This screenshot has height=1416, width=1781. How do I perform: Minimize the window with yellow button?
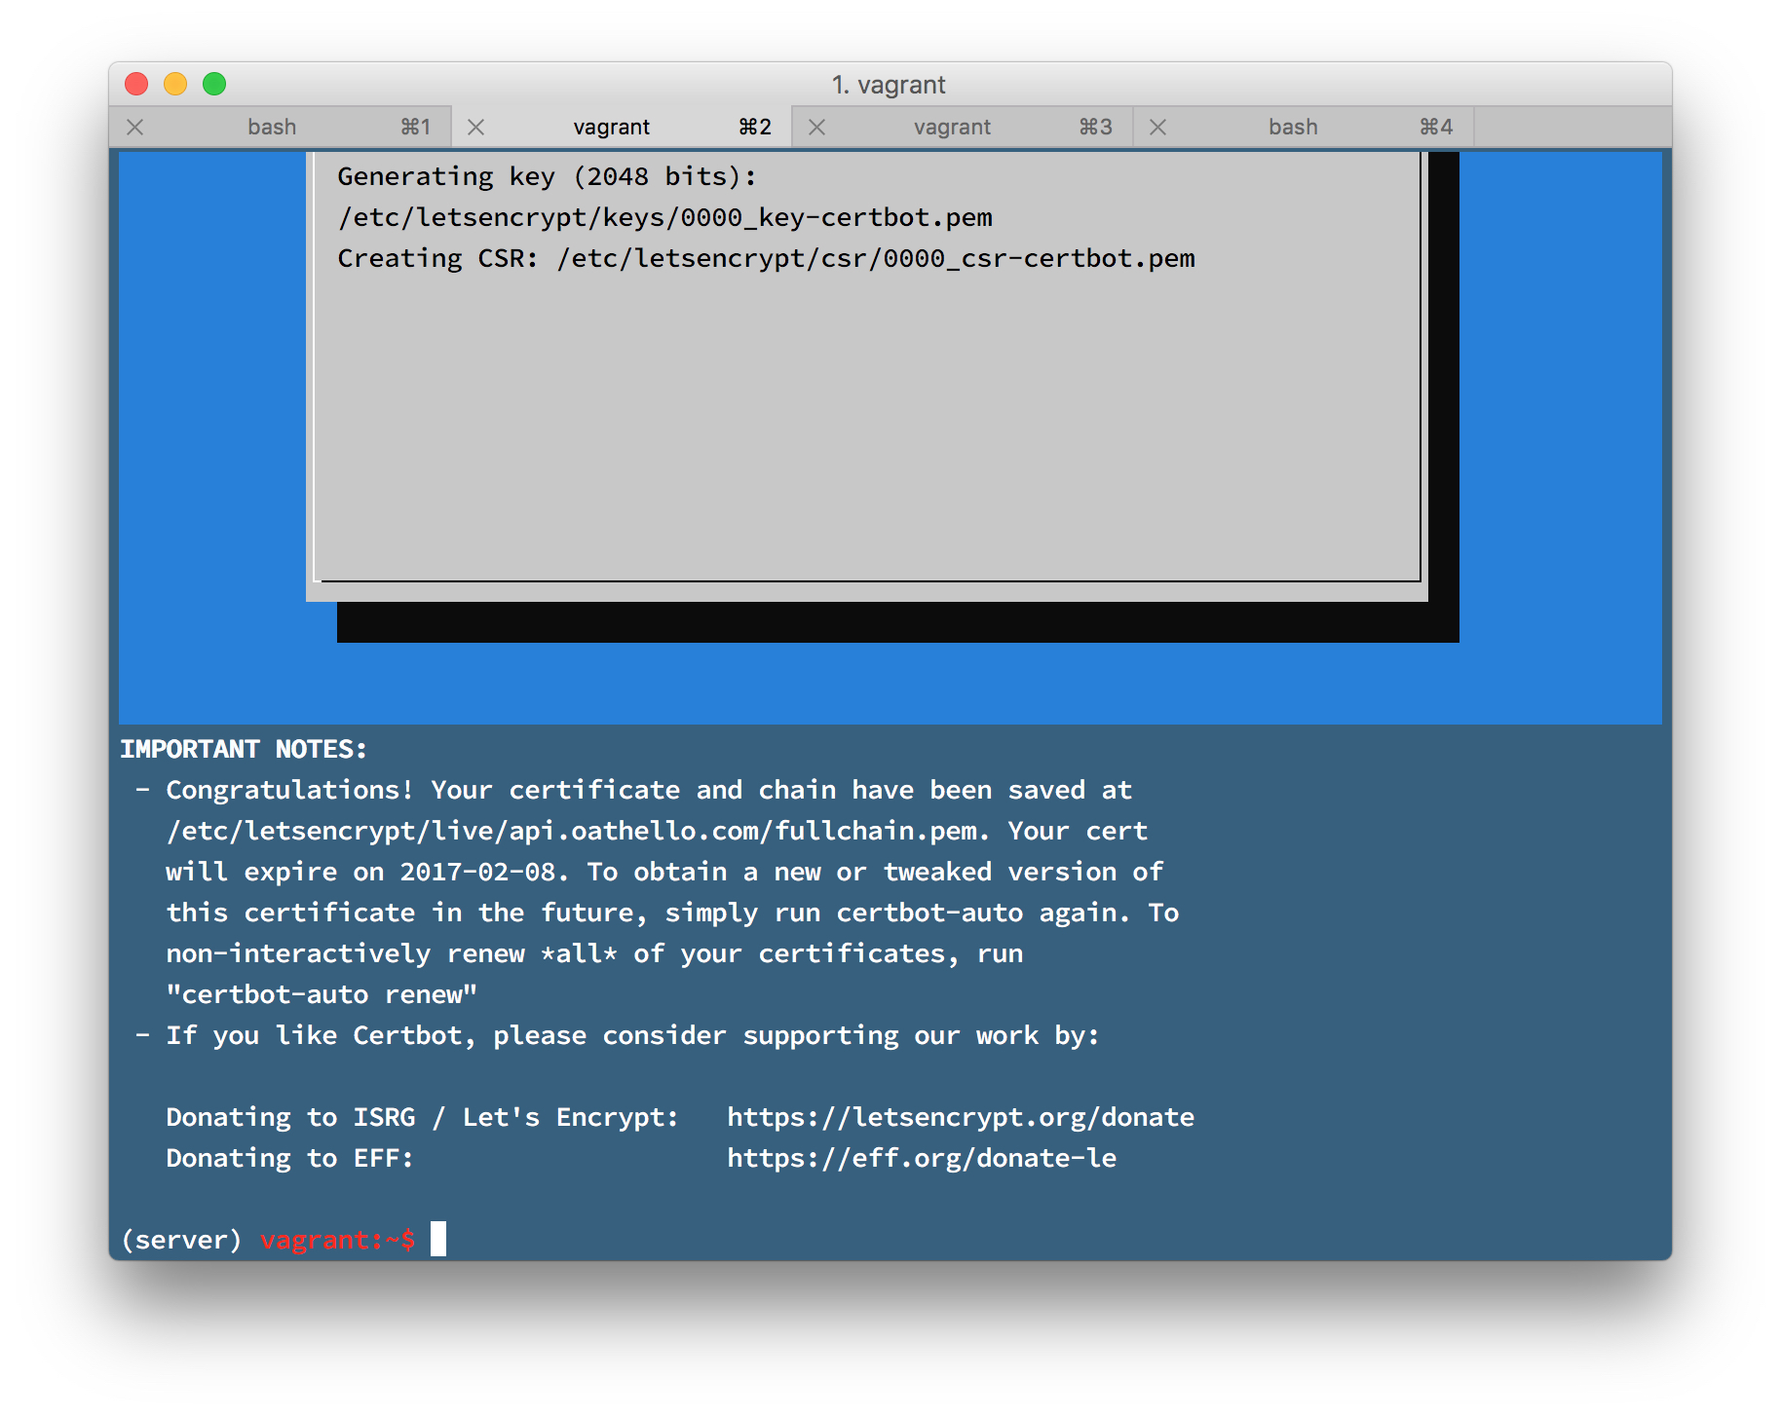[x=175, y=85]
